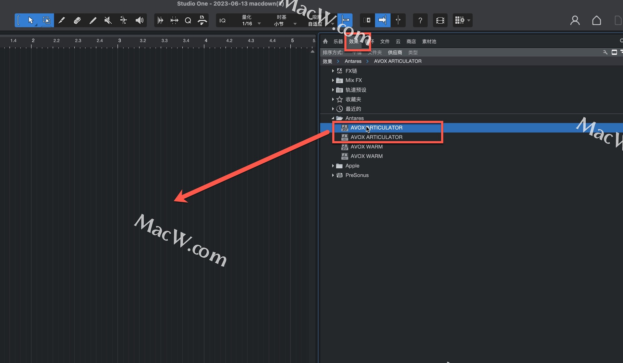Switch to the 乐器 instruments tab

coord(338,41)
